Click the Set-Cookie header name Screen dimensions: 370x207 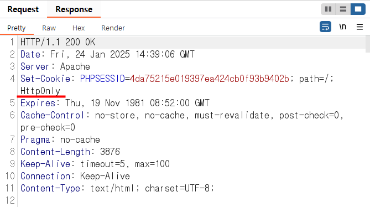pyautogui.click(x=45, y=79)
